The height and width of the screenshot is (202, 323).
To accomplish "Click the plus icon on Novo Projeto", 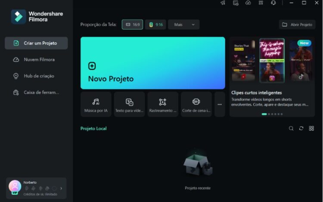I will click(x=92, y=66).
